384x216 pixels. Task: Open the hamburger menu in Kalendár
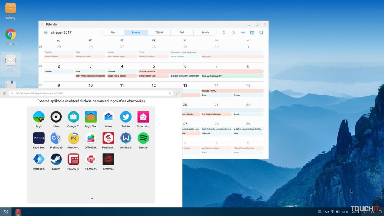pos(45,33)
